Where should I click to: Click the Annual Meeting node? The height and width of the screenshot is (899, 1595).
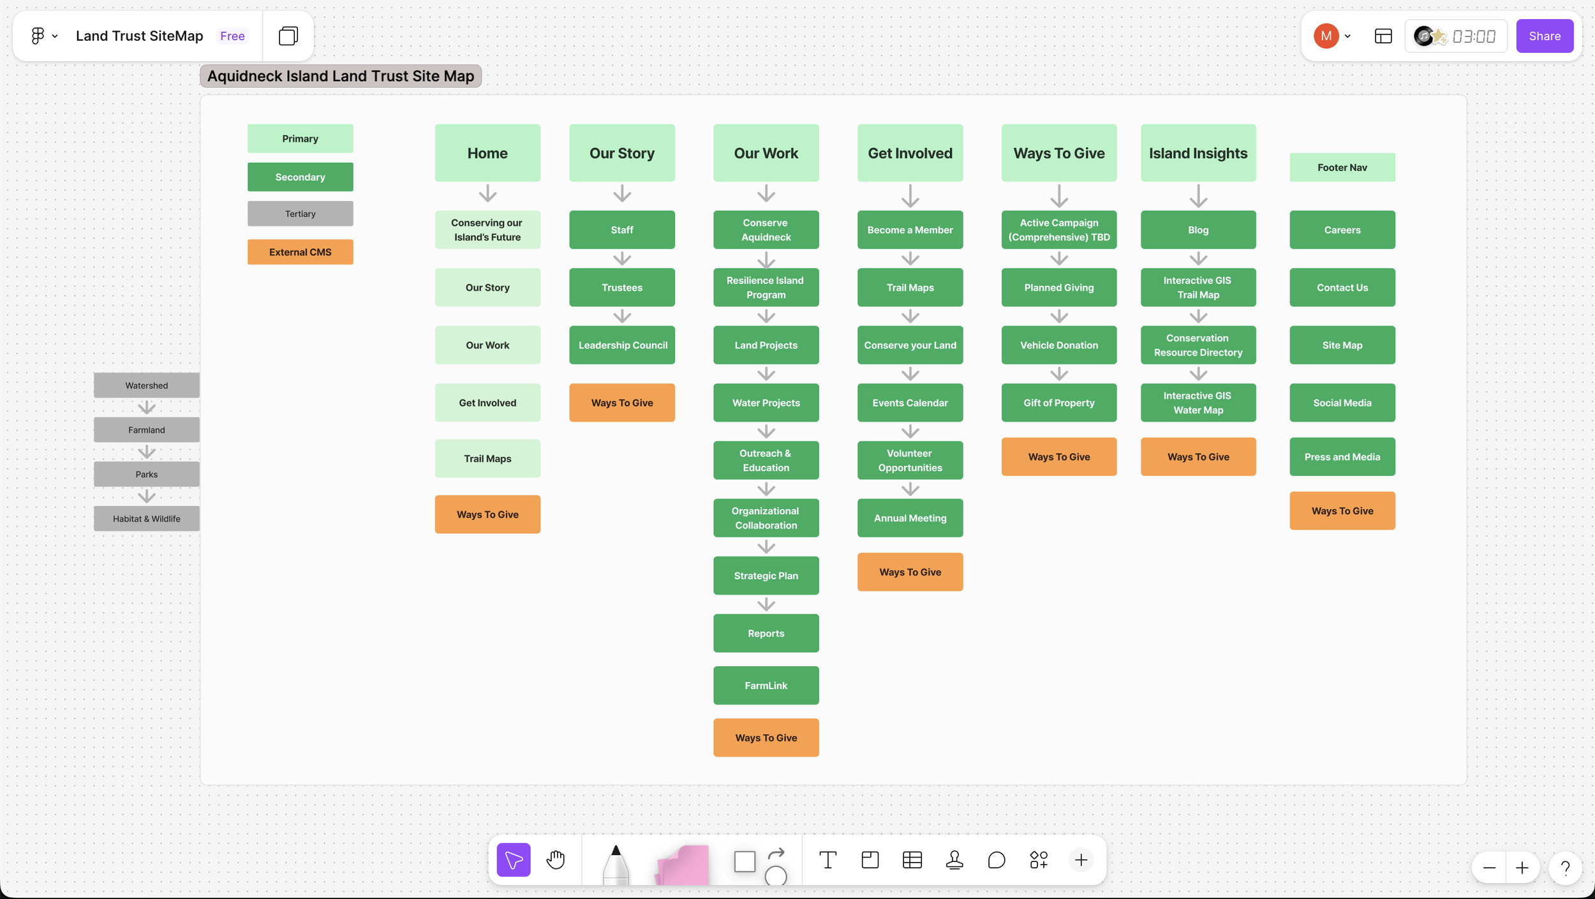[x=910, y=518]
